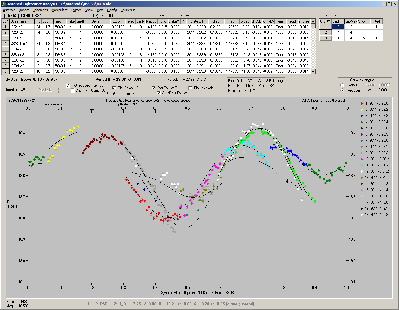Click the MagCS value 14.160
Image resolution: width=399 pixels, height=310 pixels.
pyautogui.click(x=151, y=55)
